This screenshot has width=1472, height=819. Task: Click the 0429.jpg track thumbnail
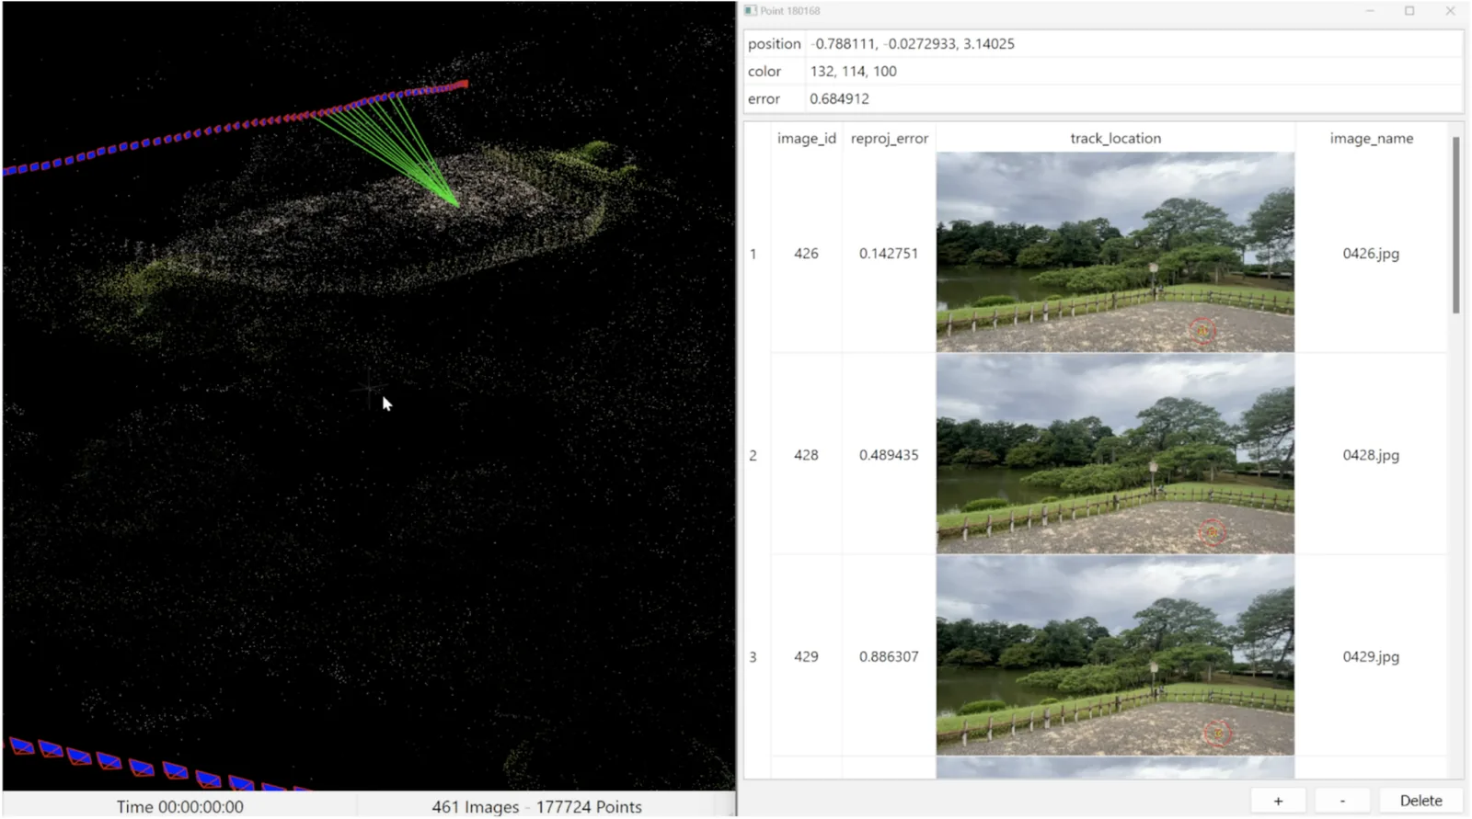click(1115, 655)
